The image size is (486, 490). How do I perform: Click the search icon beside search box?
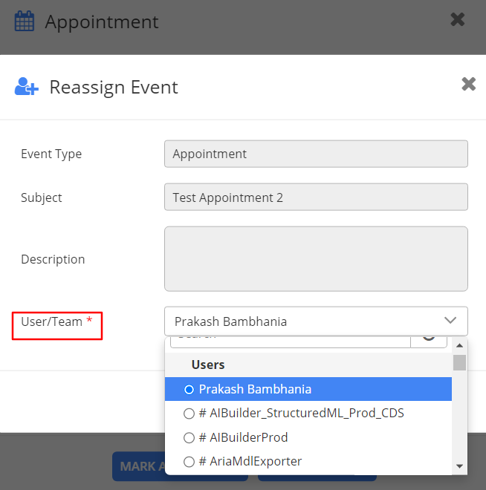click(x=430, y=341)
